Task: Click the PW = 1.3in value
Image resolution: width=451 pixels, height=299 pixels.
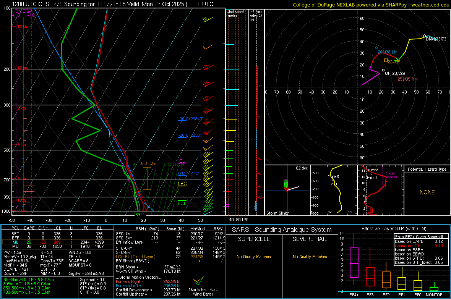Action: pos(13,252)
